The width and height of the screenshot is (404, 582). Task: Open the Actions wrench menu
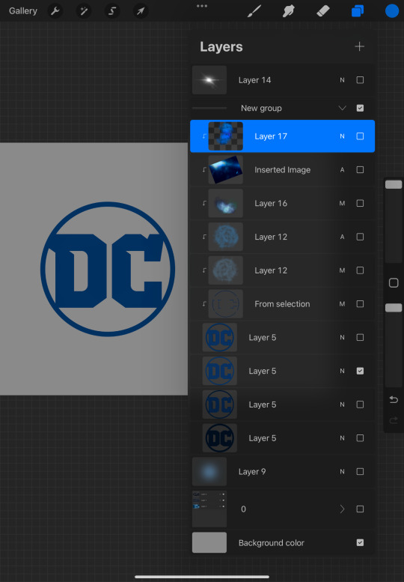click(55, 11)
